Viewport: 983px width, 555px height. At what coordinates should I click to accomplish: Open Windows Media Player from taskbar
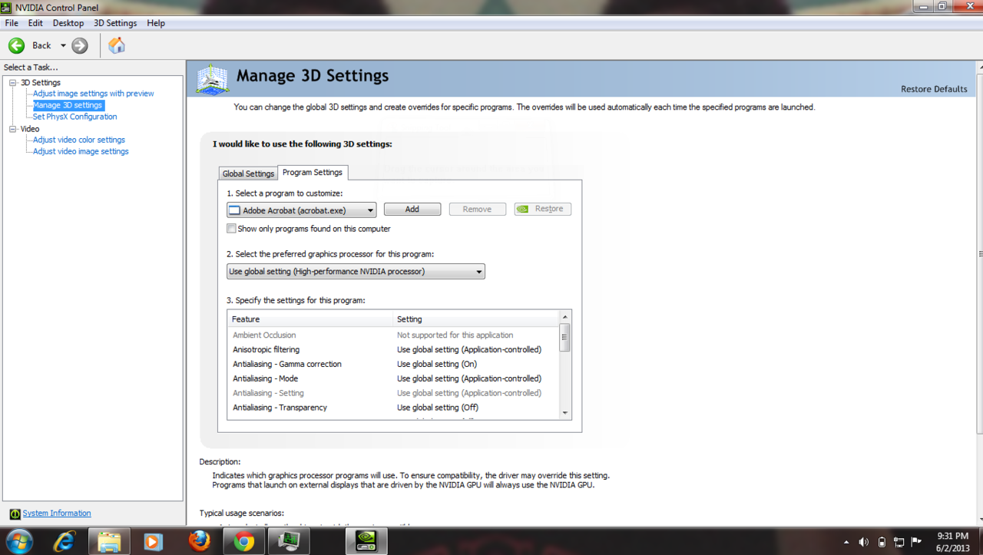click(152, 541)
